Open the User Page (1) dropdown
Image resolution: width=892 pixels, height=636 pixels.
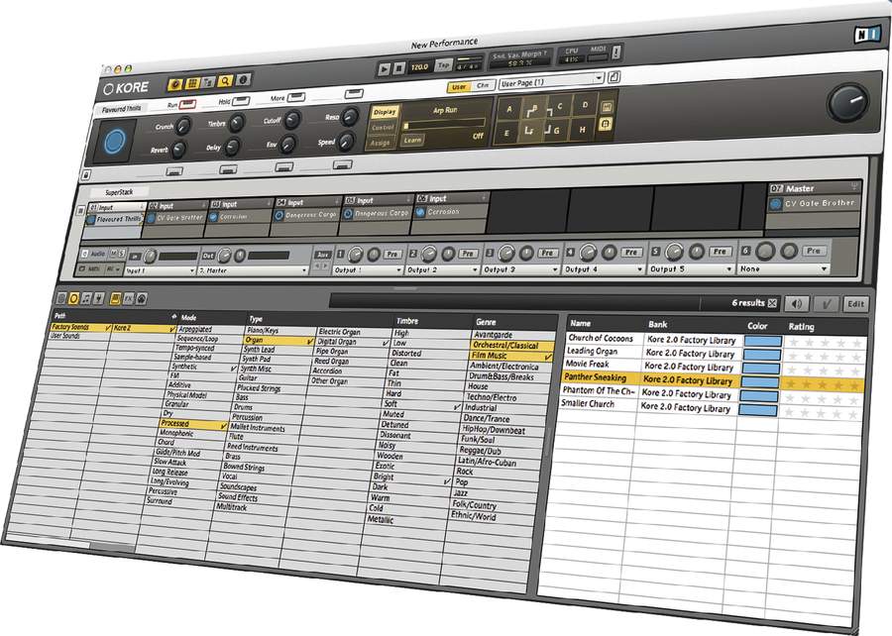[x=551, y=82]
